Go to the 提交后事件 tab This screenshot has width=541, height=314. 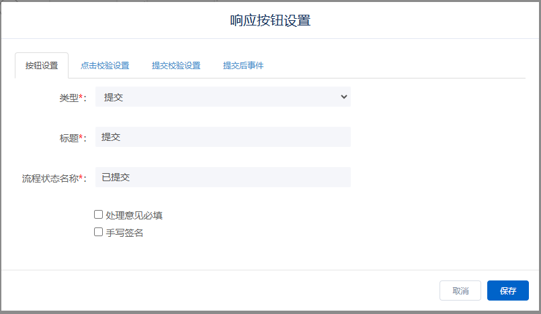(243, 66)
